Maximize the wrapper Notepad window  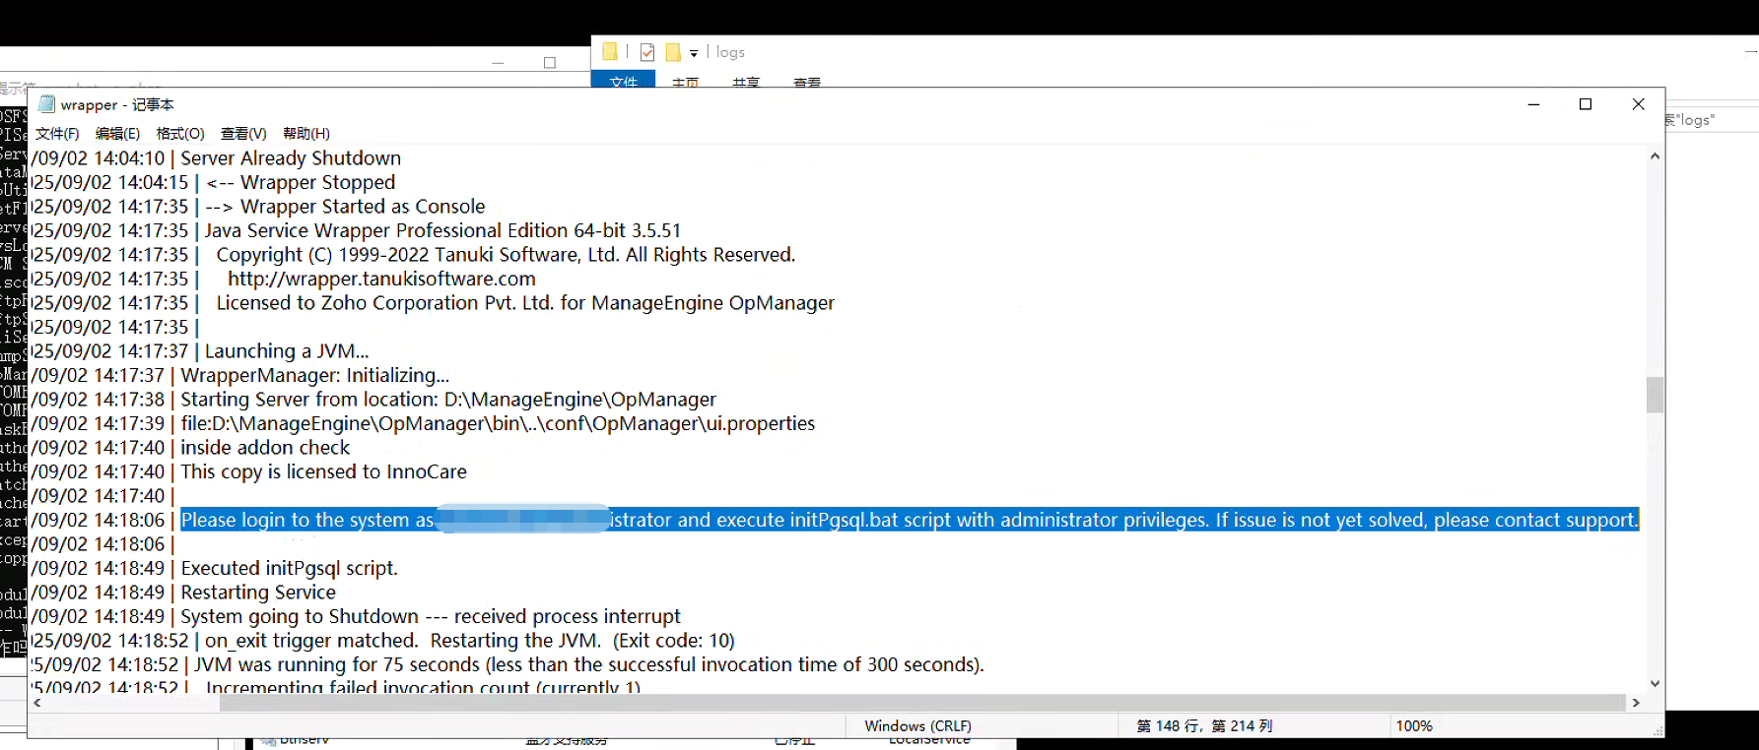coord(1586,104)
